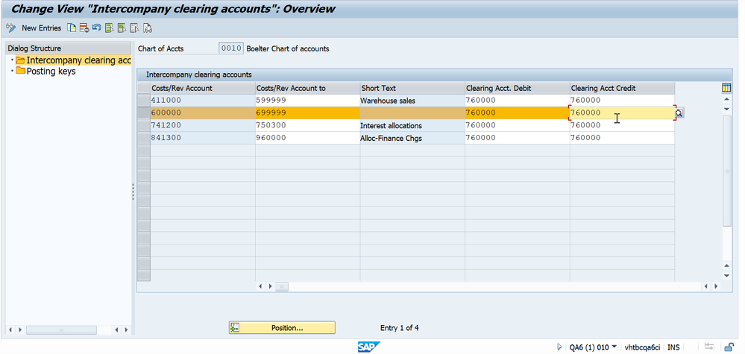
Task: Click Dialog Structure far-left scroll arrow
Action: (x=12, y=330)
